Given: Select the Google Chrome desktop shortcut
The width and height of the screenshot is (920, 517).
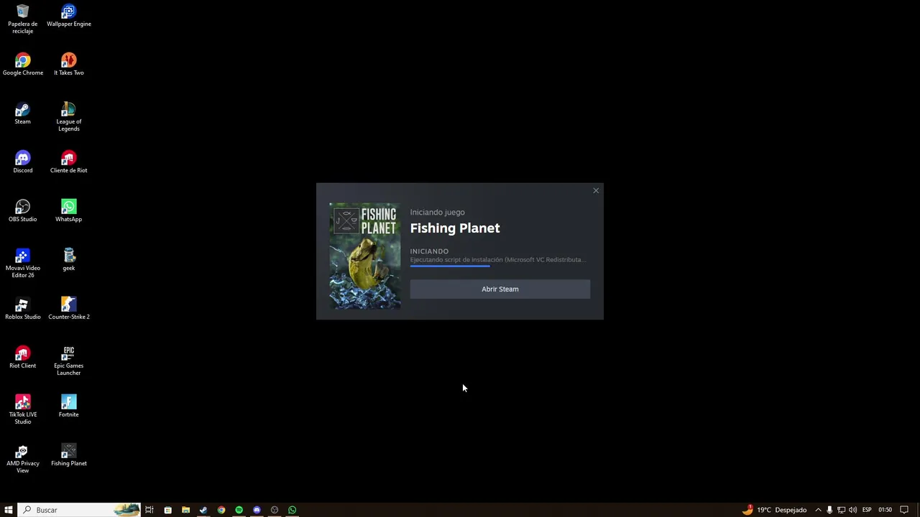Looking at the screenshot, I should pos(23,64).
